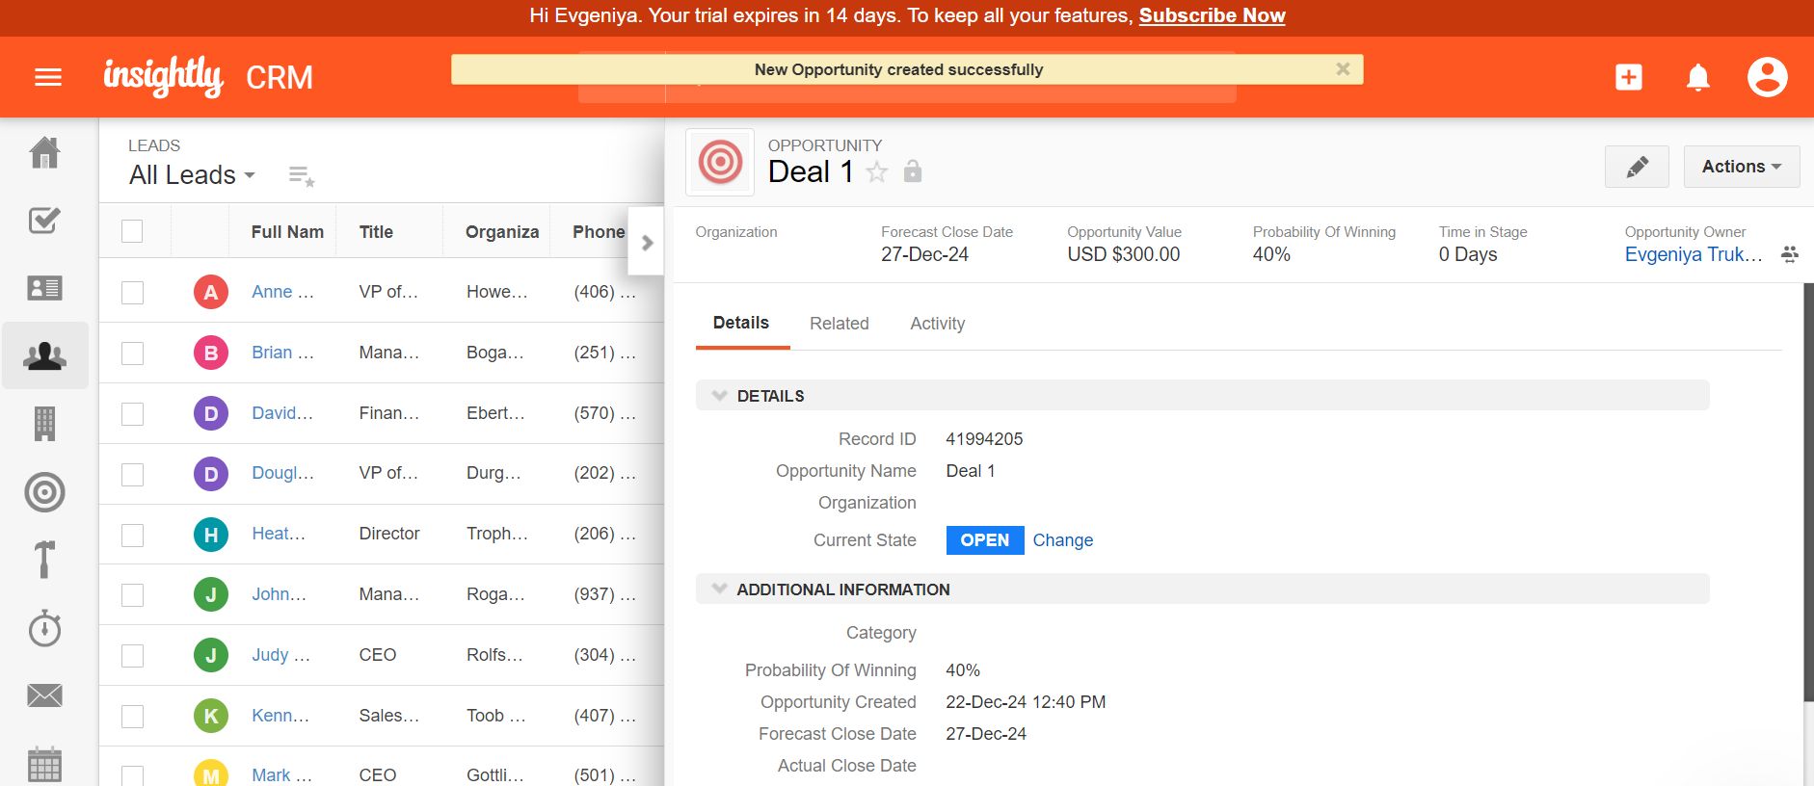This screenshot has width=1814, height=786.
Task: Open Projects hammer icon in sidebar
Action: tap(45, 560)
